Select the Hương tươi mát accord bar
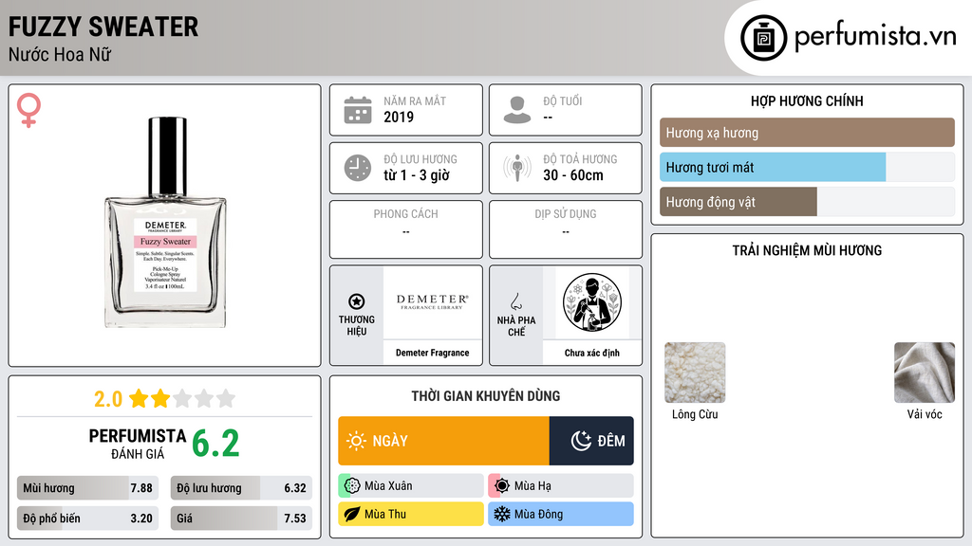 tap(807, 167)
